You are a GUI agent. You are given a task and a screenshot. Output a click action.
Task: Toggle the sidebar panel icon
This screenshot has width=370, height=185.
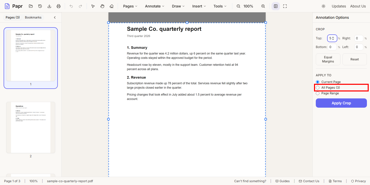coord(276,6)
